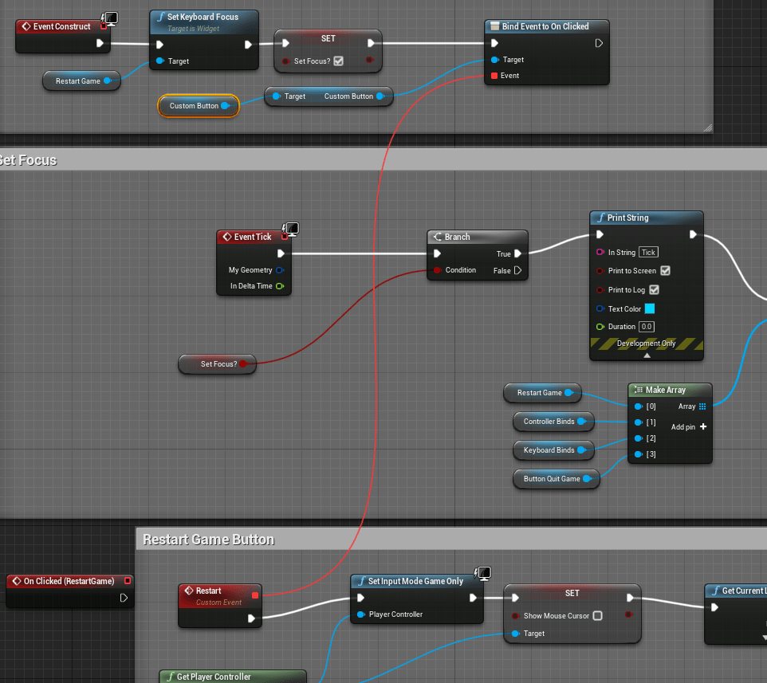Click the In String text field
This screenshot has width=767, height=683.
[x=648, y=253]
